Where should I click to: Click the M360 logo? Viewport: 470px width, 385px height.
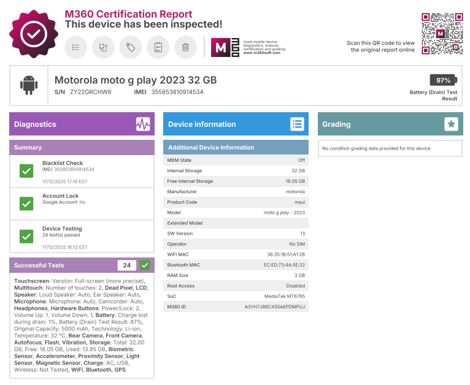click(225, 47)
